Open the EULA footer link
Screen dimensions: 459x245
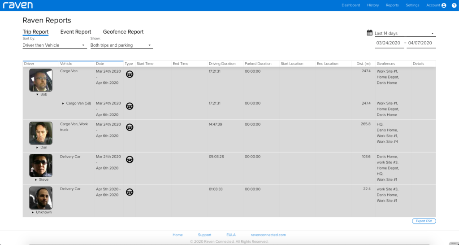231,235
